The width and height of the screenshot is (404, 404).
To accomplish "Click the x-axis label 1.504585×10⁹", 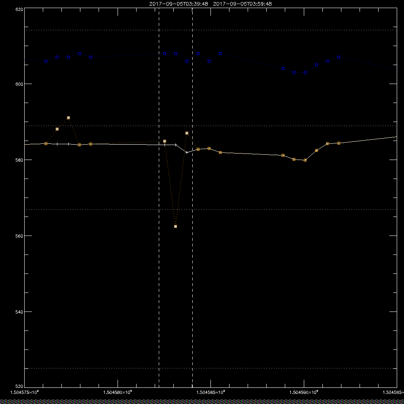I will [x=211, y=392].
